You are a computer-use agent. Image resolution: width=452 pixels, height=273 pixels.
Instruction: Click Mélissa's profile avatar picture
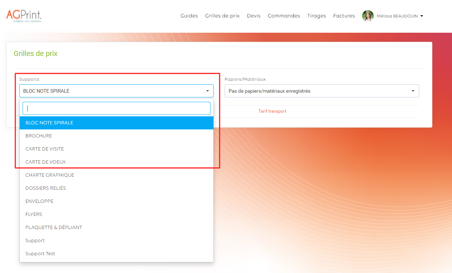368,16
